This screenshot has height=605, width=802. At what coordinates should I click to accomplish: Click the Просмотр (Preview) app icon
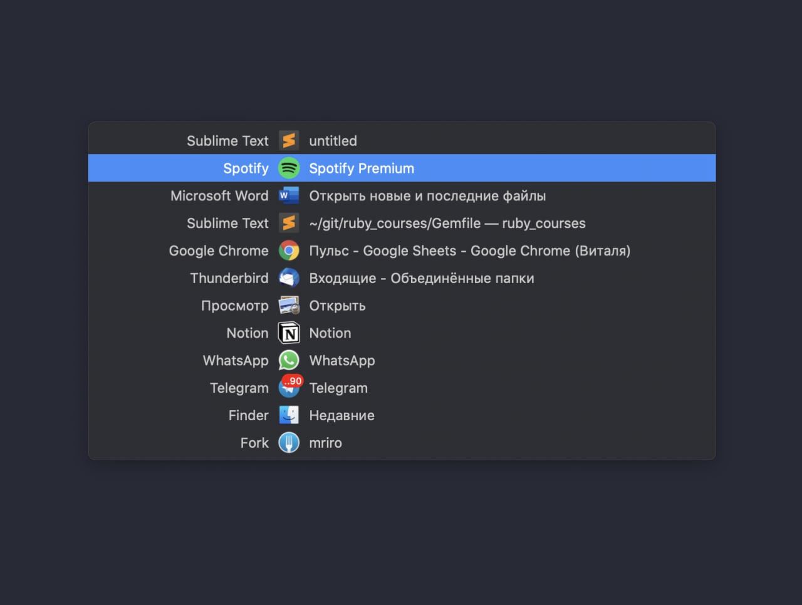[x=289, y=306]
